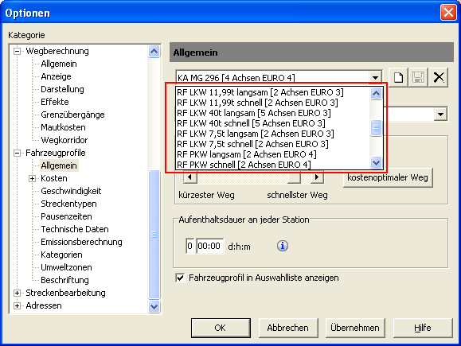Click the route optimization slider thumb
Image resolution: width=461 pixels, height=346 pixels.
click(294, 177)
